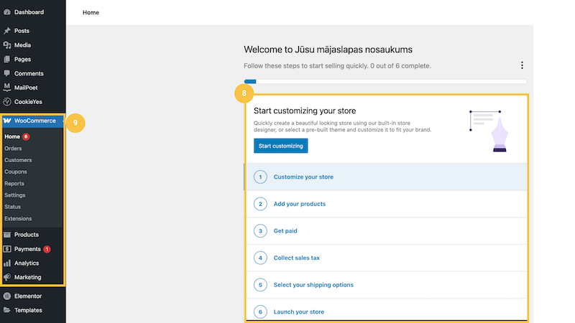Click the setup progress bar
575x323 pixels.
(x=385, y=82)
